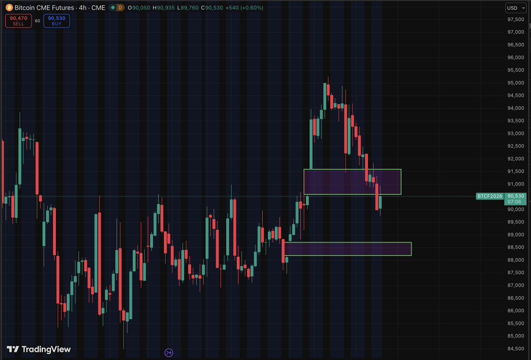Click the current price label 90,530 on price axis

pos(516,196)
